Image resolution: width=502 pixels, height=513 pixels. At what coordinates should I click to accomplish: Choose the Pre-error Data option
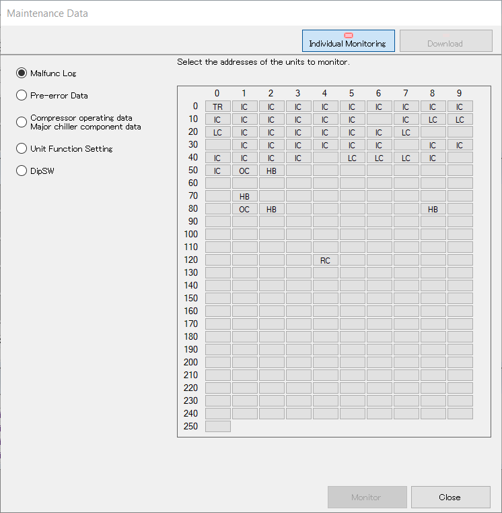coord(22,95)
